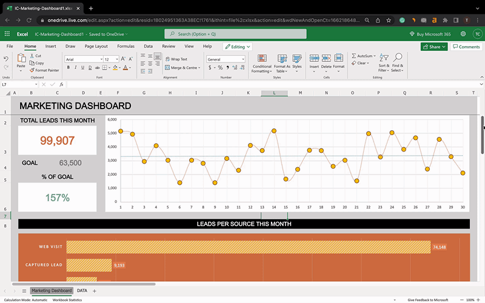Open the Comments pane button
This screenshot has height=303, width=485.
pyautogui.click(x=466, y=47)
